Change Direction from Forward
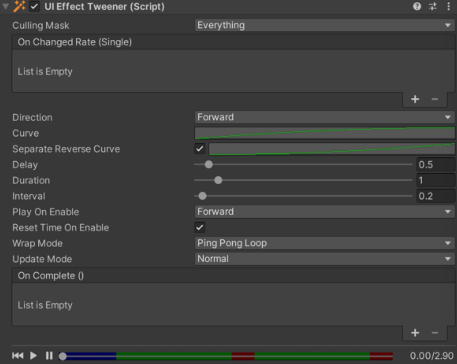 (x=323, y=117)
